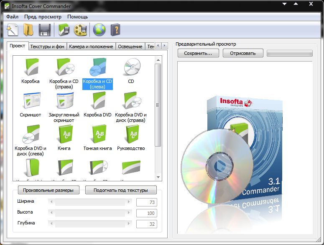Click the Глубина slider left arrow
324x245 pixels.
point(51,224)
